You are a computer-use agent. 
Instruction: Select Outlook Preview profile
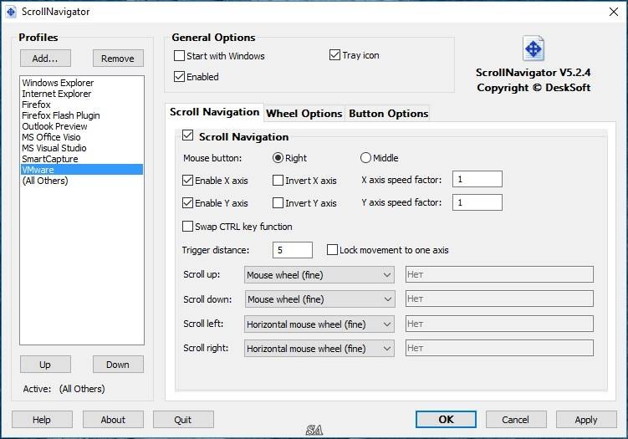tap(82, 126)
